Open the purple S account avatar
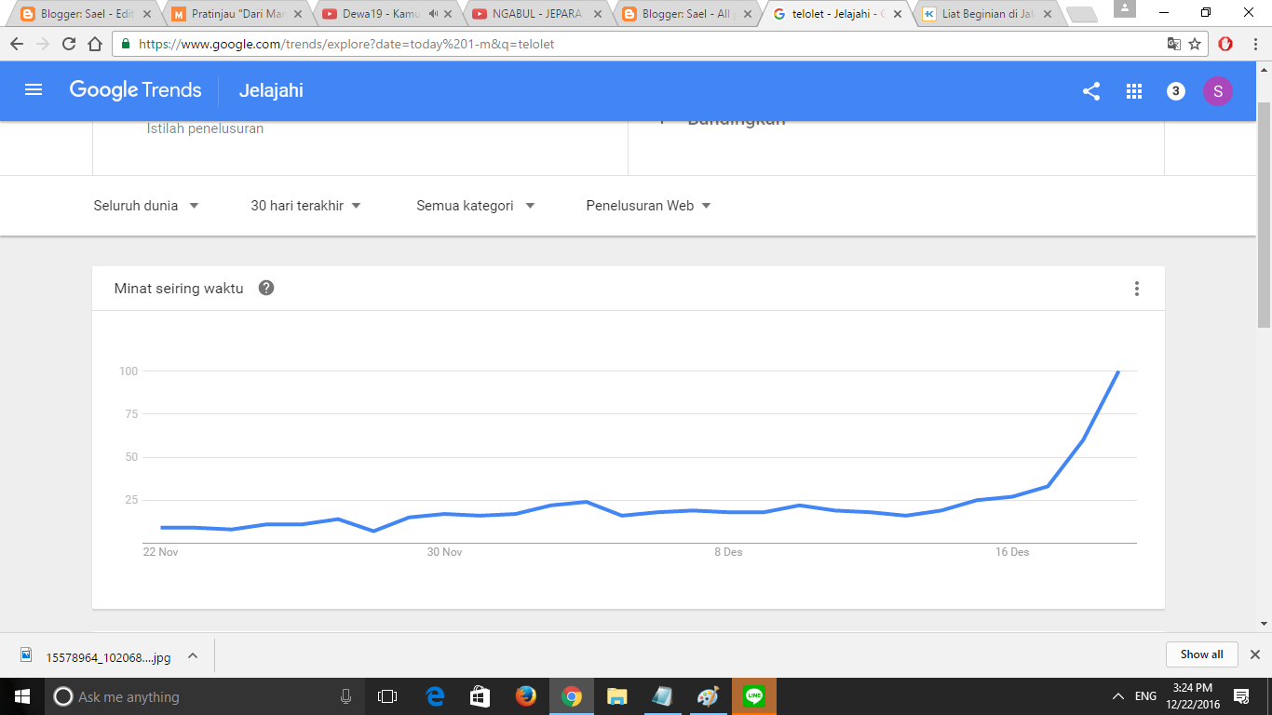Image resolution: width=1272 pixels, height=715 pixels. pos(1218,91)
